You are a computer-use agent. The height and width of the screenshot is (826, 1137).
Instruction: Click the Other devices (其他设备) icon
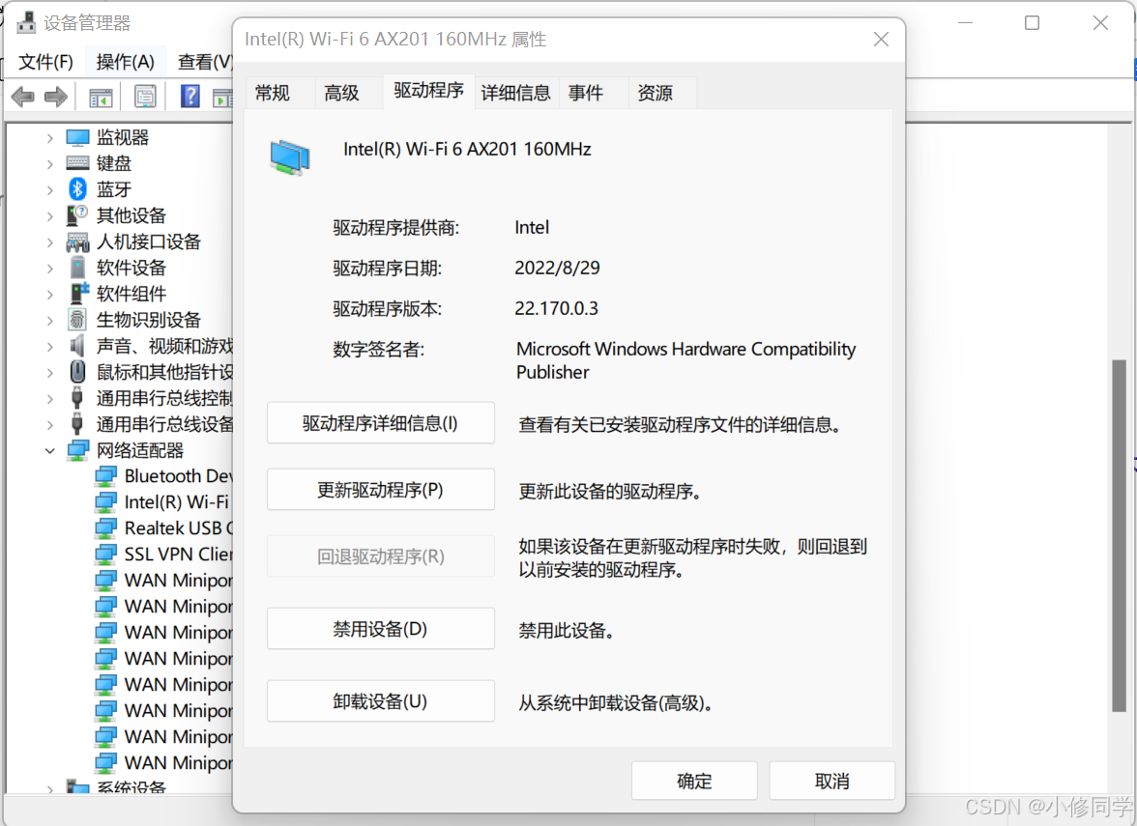[77, 215]
